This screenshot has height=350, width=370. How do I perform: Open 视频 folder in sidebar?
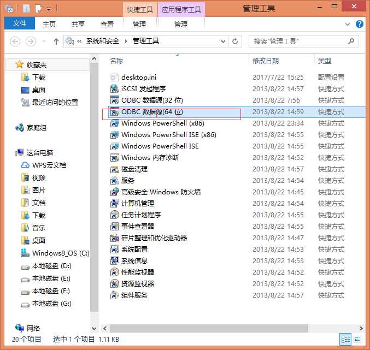tap(38, 177)
